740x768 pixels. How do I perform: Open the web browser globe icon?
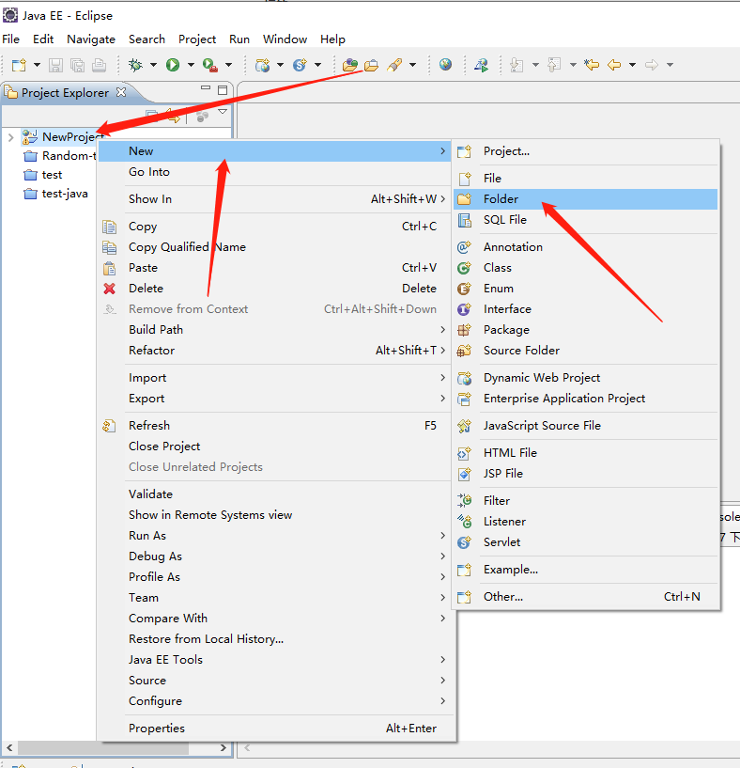pyautogui.click(x=445, y=65)
